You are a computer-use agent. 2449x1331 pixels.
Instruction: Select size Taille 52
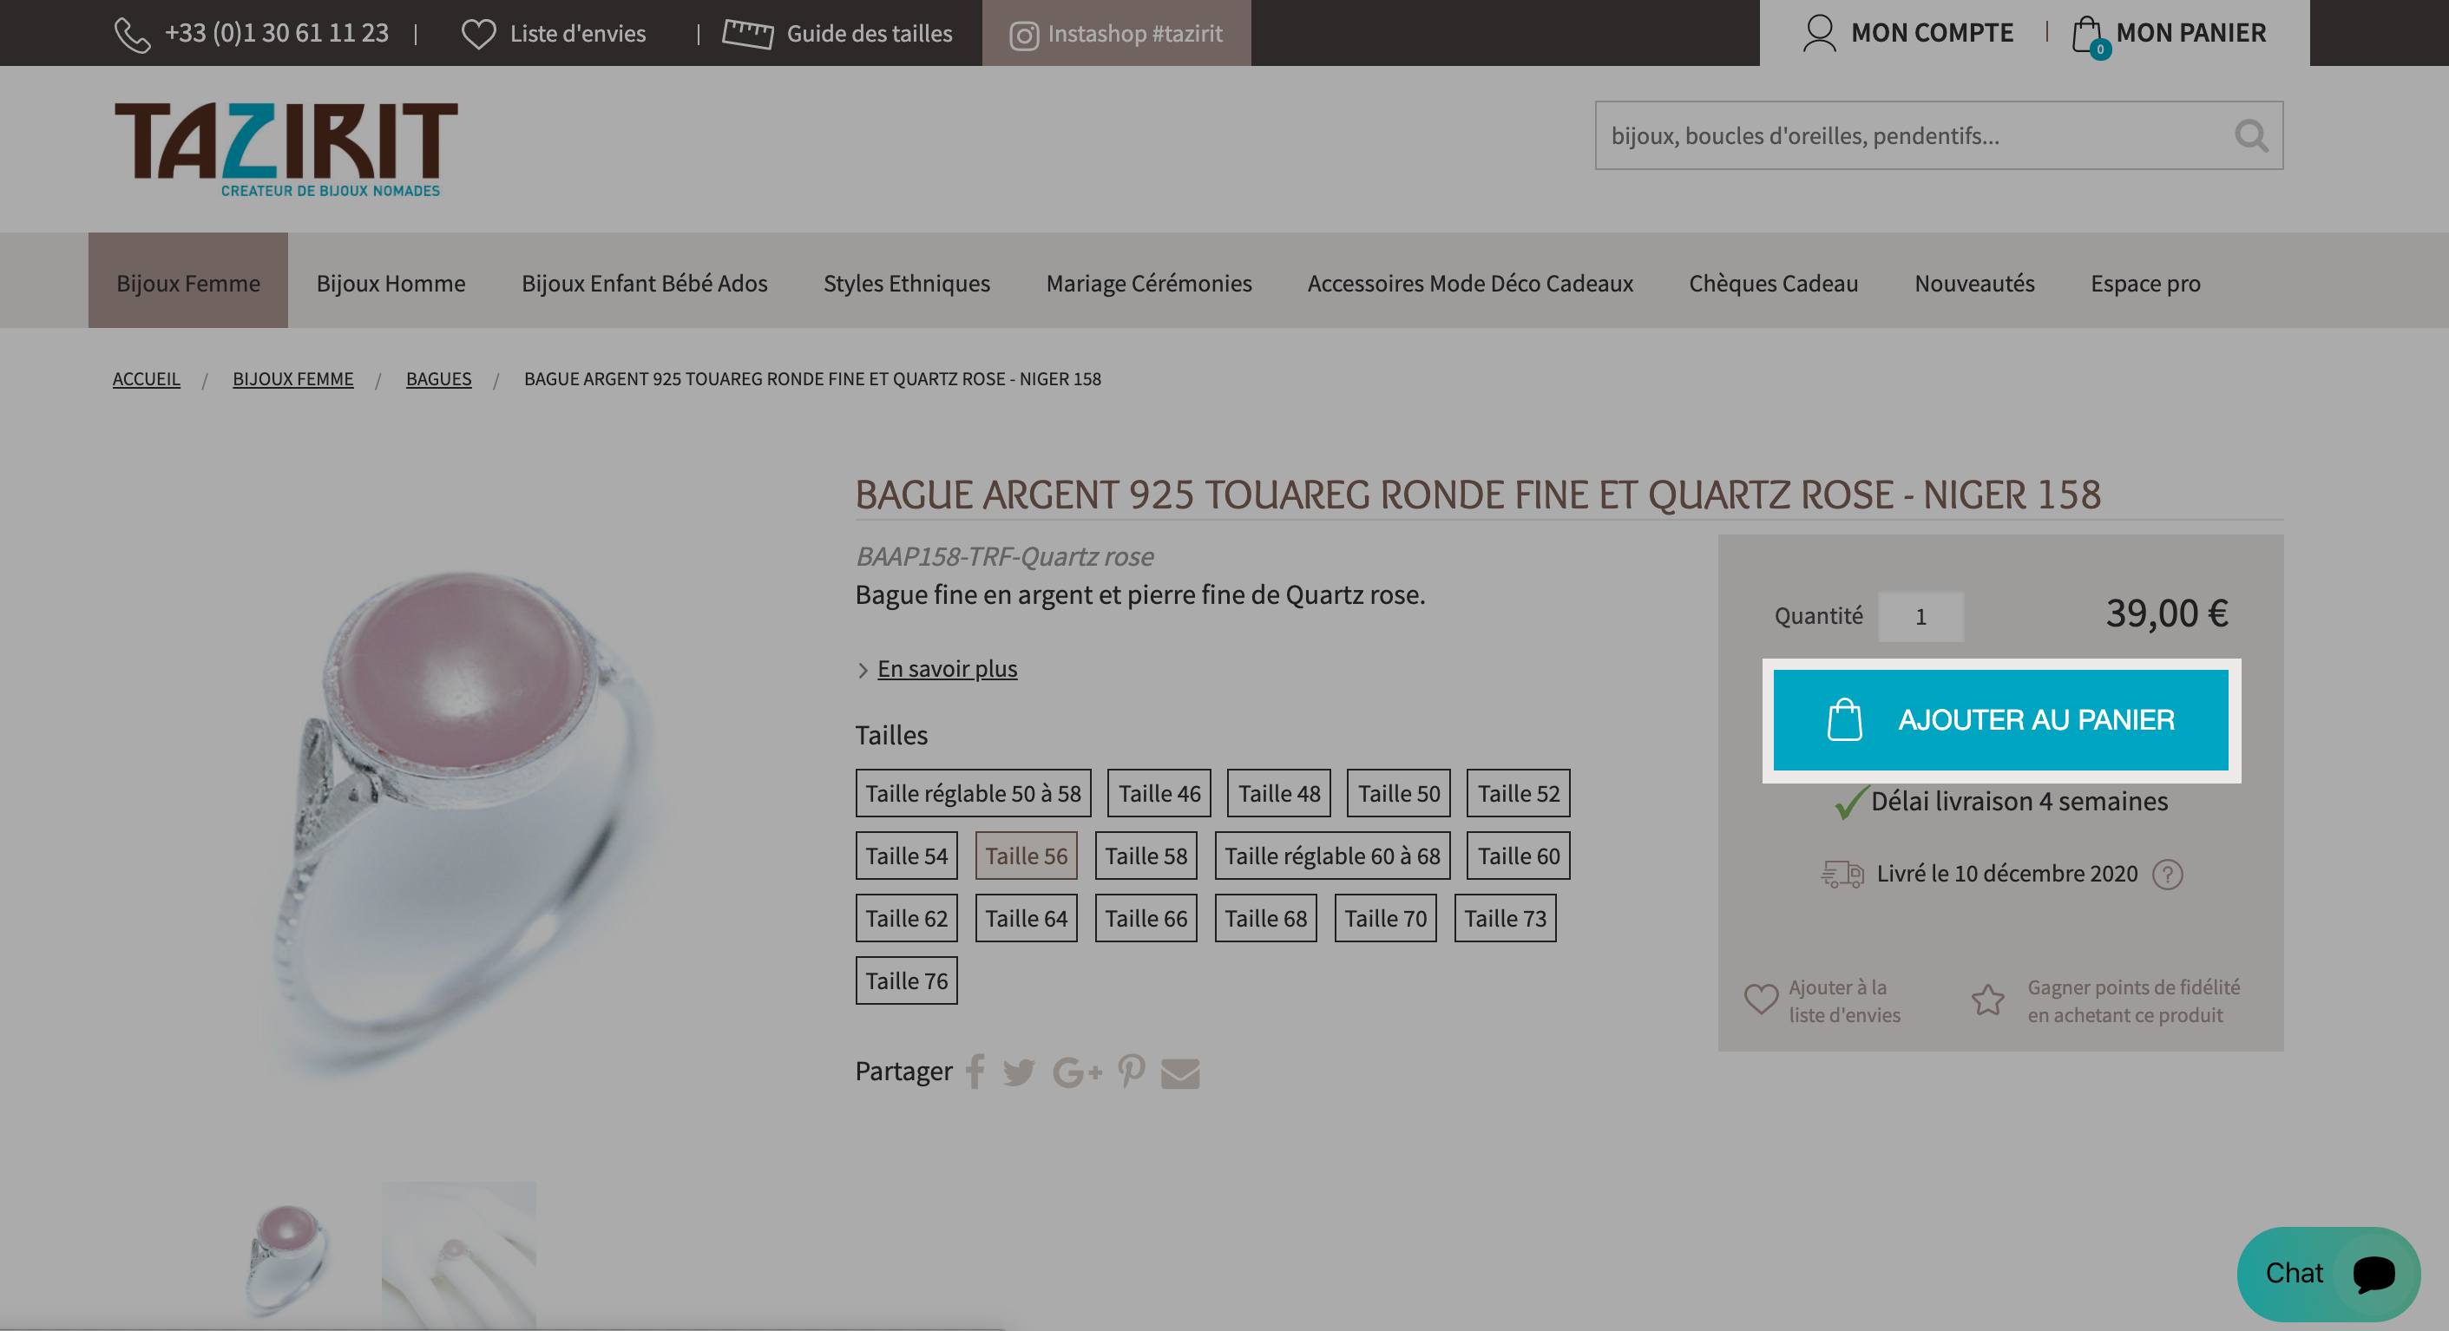click(x=1519, y=793)
